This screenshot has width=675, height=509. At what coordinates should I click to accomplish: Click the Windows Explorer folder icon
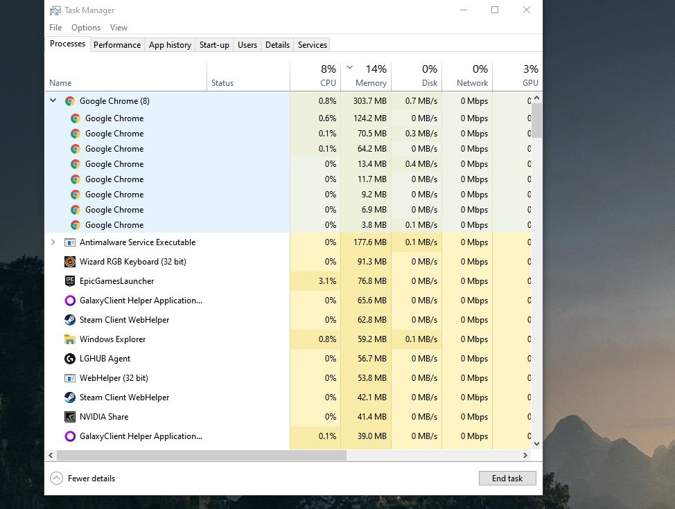pyautogui.click(x=70, y=339)
